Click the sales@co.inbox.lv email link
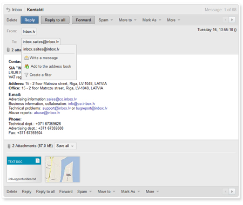The height and width of the screenshot is (205, 243). (62, 99)
